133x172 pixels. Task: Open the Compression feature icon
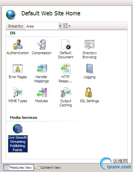pos(42,45)
